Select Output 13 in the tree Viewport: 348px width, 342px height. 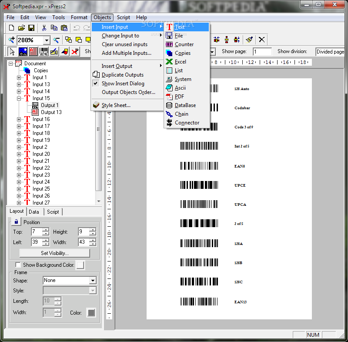click(x=51, y=112)
